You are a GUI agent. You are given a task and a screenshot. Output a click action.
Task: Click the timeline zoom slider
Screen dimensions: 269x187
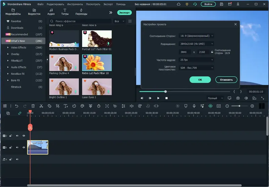(239, 106)
